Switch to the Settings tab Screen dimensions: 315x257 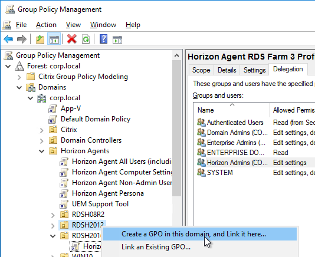254,70
